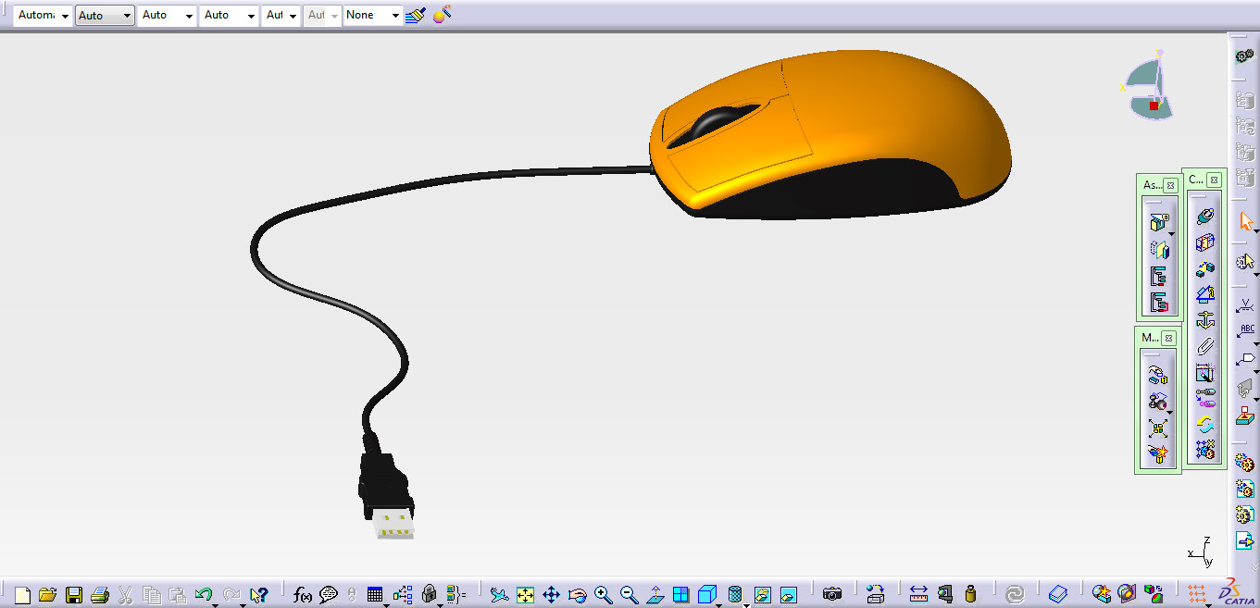Open the third 'Auto' graphic property dropdown

point(168,16)
